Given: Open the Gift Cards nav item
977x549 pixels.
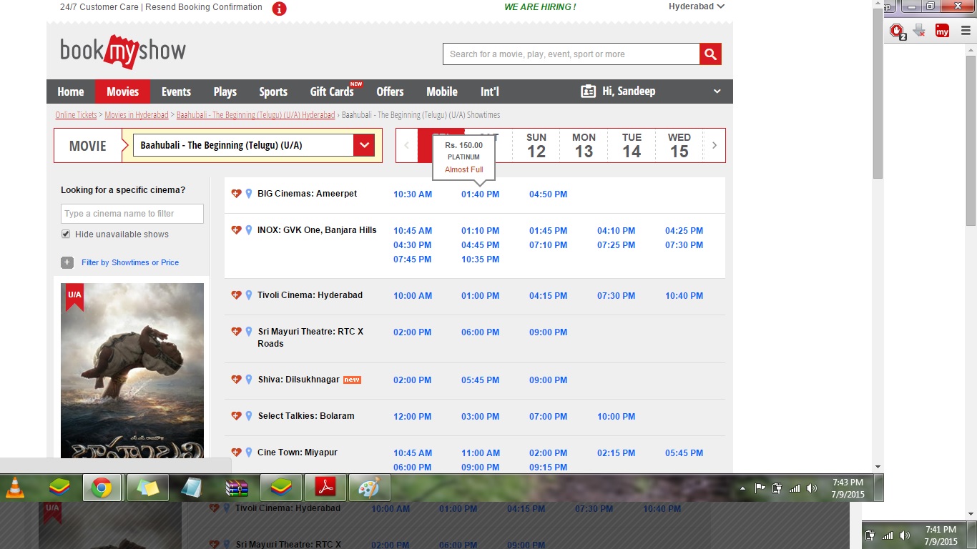Looking at the screenshot, I should point(332,91).
